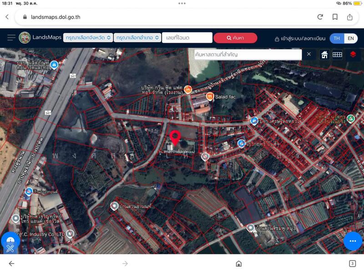Open the browser tabs counter

click(352, 263)
